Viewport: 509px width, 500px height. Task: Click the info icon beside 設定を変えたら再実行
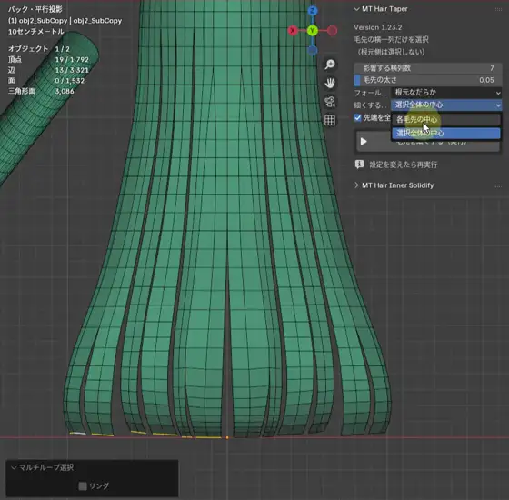(359, 165)
